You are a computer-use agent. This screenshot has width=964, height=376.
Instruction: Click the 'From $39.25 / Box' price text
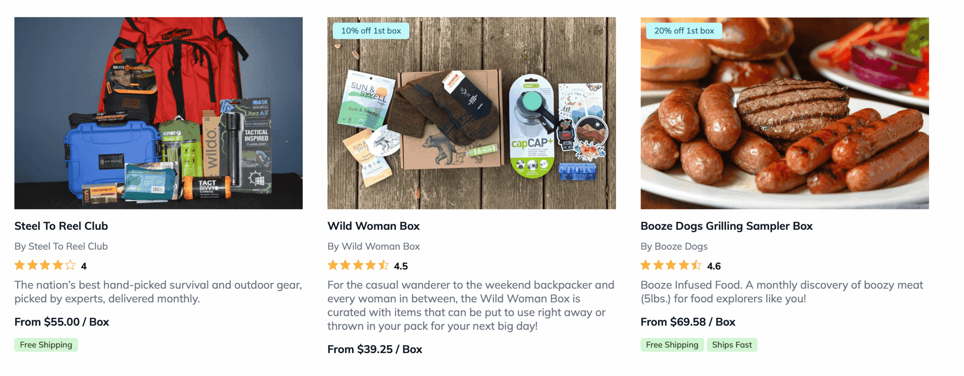(375, 349)
